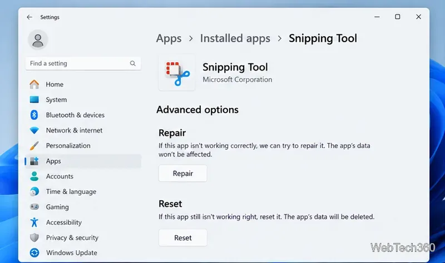
Task: Focus the Find a setting field
Action: pyautogui.click(x=83, y=63)
